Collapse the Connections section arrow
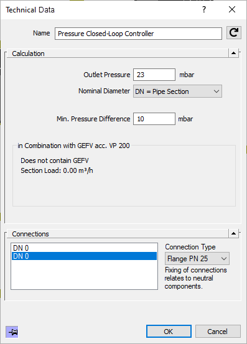The width and height of the screenshot is (247, 344). coord(233,233)
